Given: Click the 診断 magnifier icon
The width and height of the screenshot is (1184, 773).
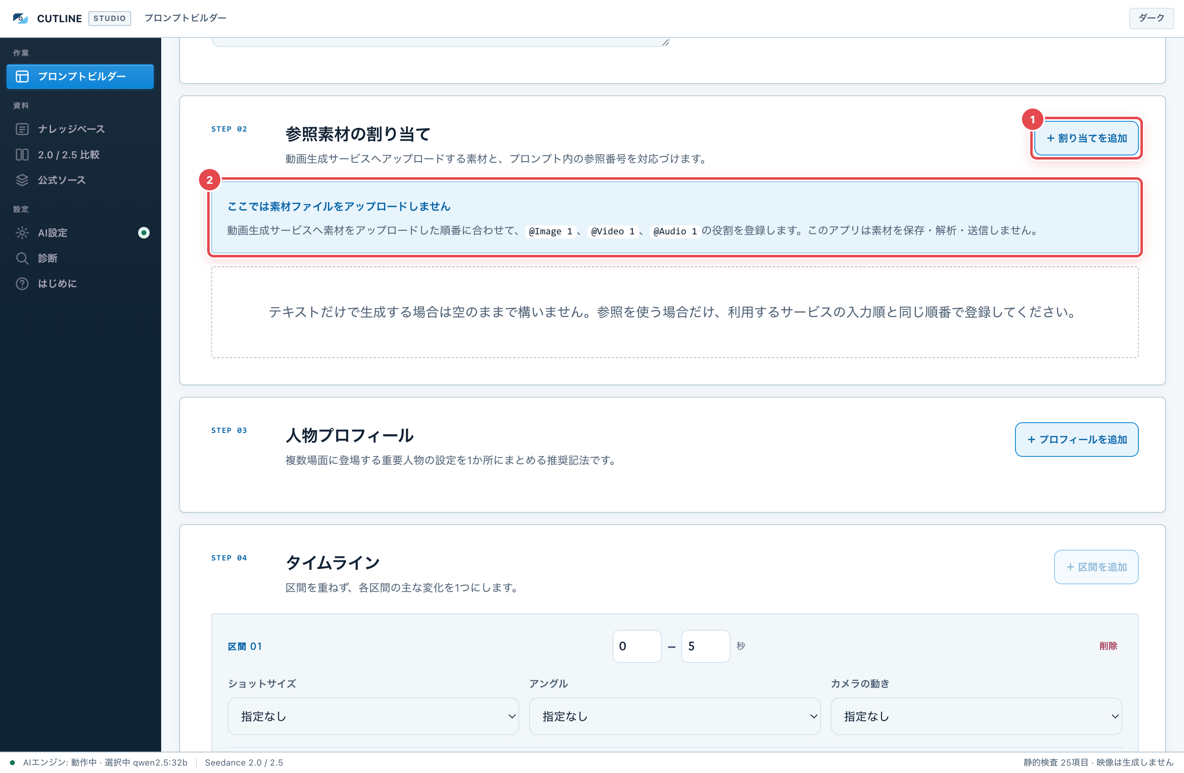Looking at the screenshot, I should pos(22,258).
